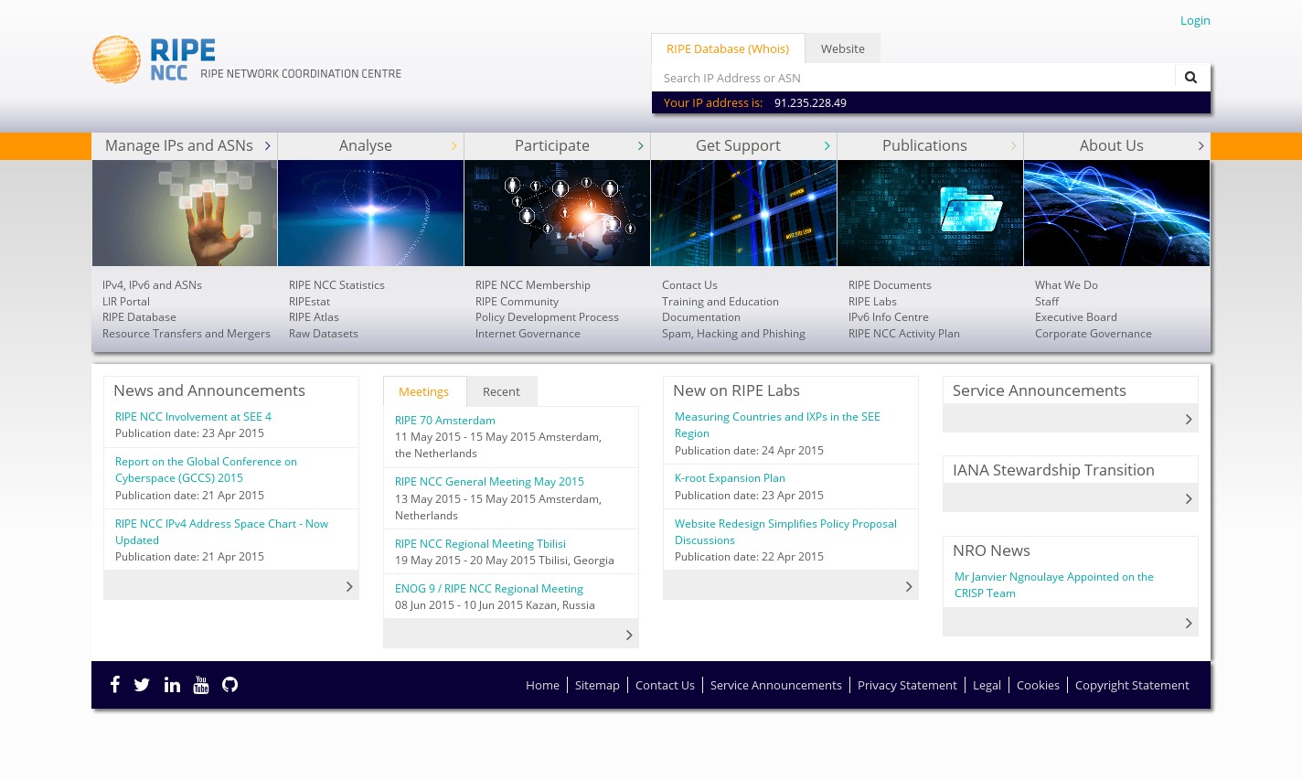Open the RIPE 70 Amsterdam meeting link

pyautogui.click(x=445, y=421)
